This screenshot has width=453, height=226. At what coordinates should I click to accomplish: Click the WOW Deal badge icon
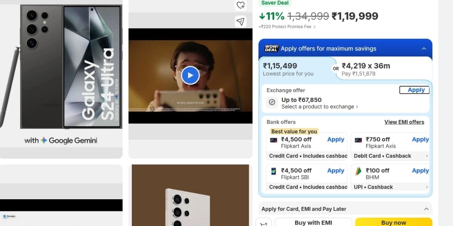click(271, 48)
